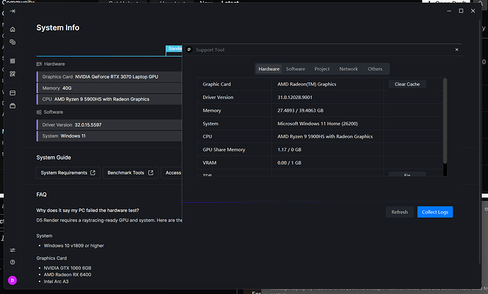Viewport: 488px width, 294px height.
Task: Collapse the sidebar with the arrow icon
Action: [x=13, y=11]
